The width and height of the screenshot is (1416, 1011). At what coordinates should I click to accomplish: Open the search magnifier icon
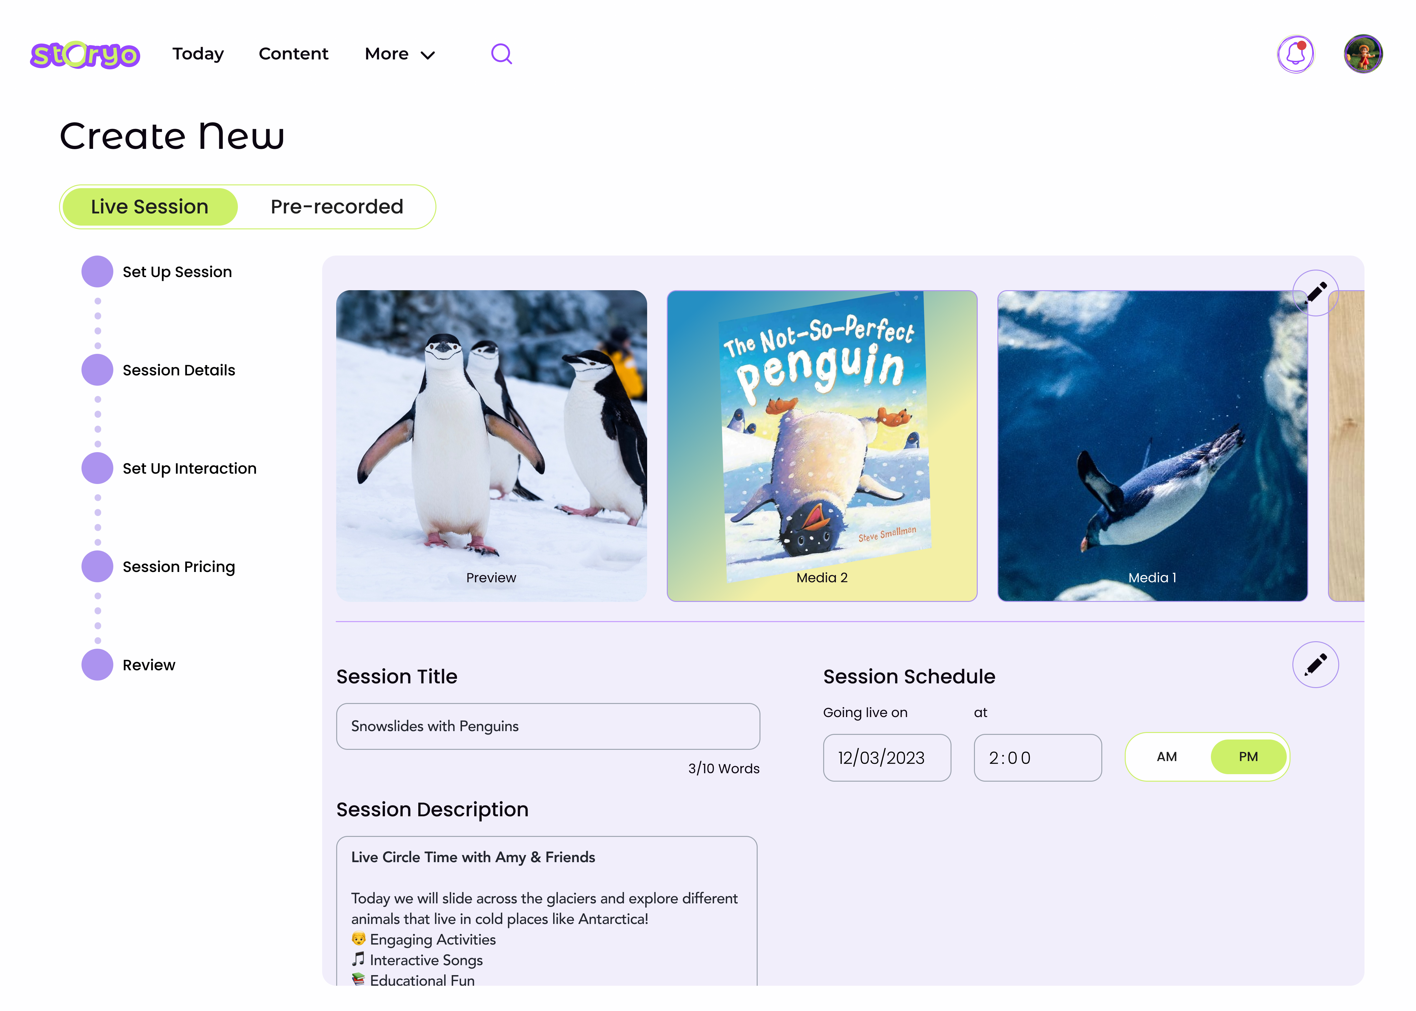tap(501, 54)
